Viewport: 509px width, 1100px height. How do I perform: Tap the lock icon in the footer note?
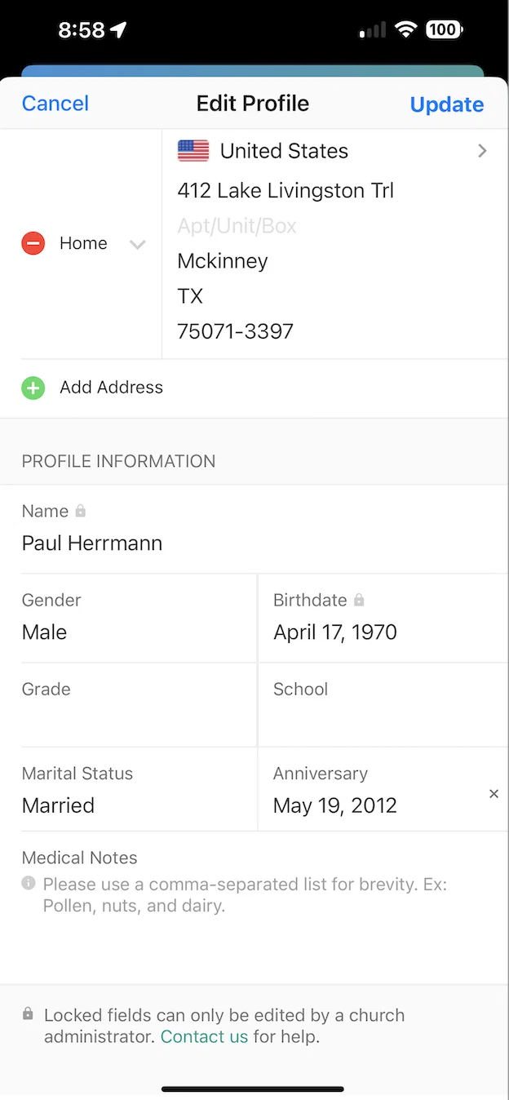tap(28, 1014)
